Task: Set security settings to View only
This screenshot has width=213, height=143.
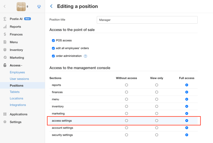Action: pyautogui.click(x=157, y=135)
